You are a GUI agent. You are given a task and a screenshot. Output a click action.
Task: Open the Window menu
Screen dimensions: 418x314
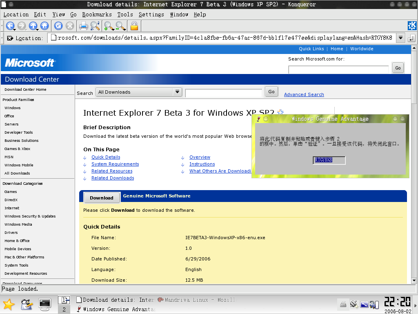coord(179,14)
